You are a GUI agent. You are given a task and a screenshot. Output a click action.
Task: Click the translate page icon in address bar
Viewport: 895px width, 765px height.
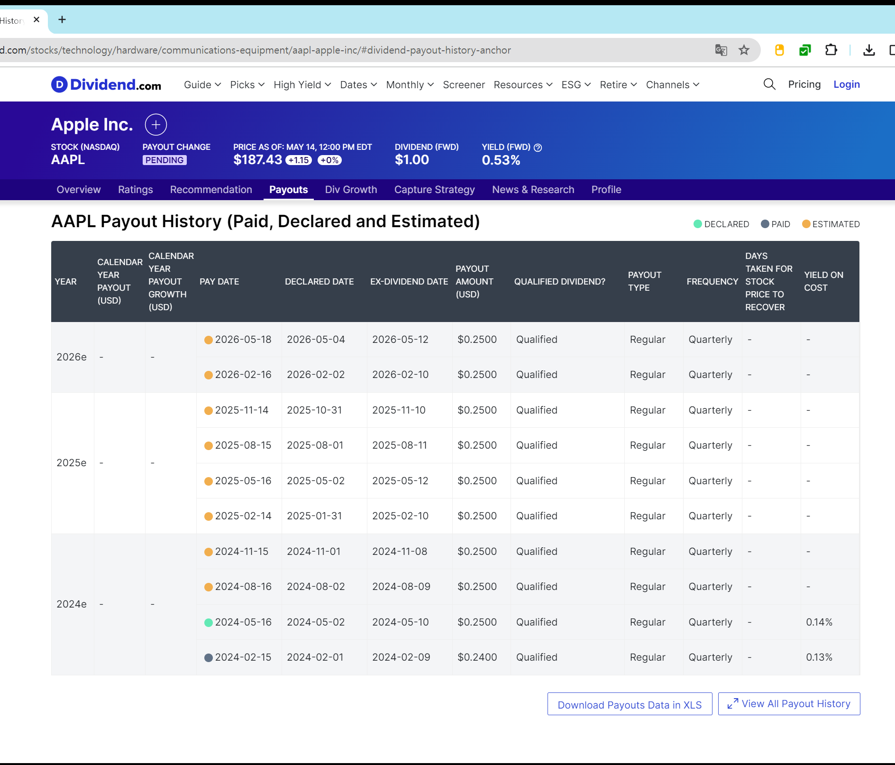click(721, 50)
